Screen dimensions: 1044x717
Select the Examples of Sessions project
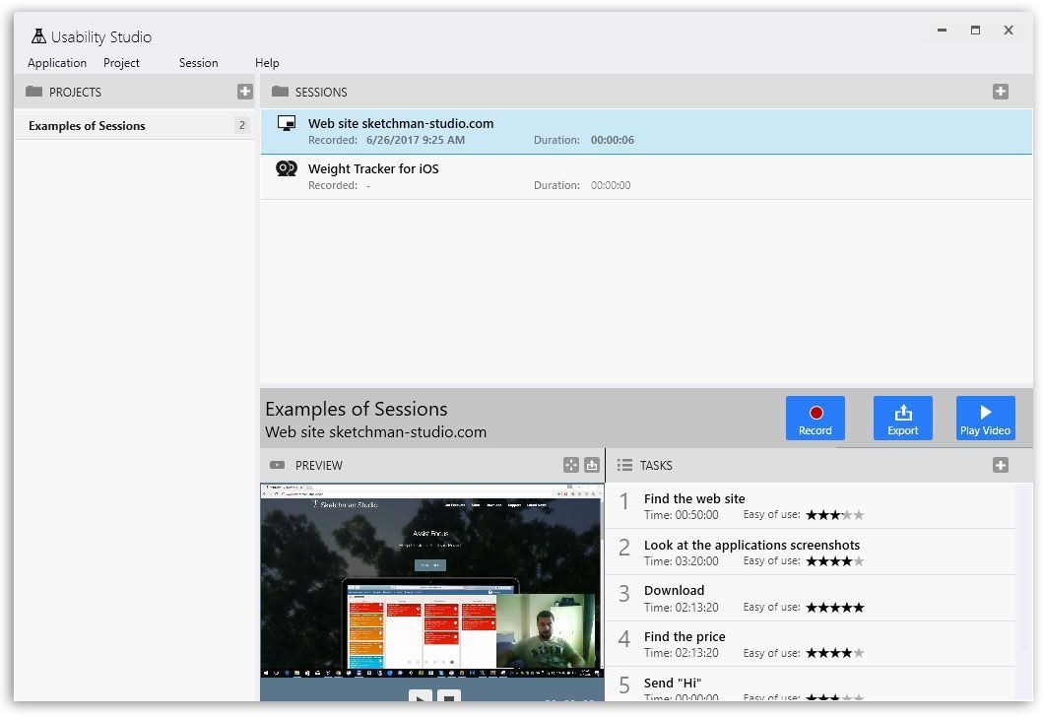[87, 126]
